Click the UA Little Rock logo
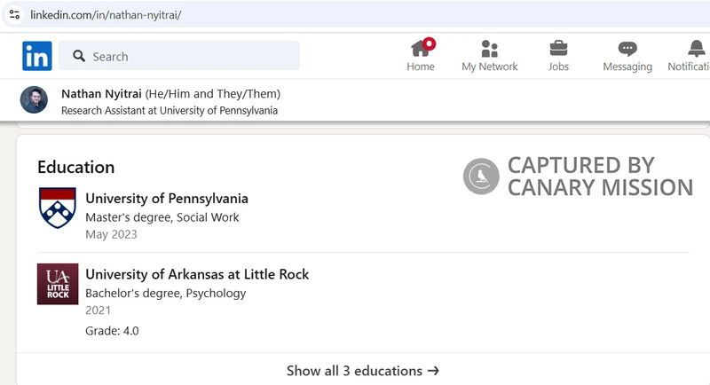710x385 pixels. 58,284
